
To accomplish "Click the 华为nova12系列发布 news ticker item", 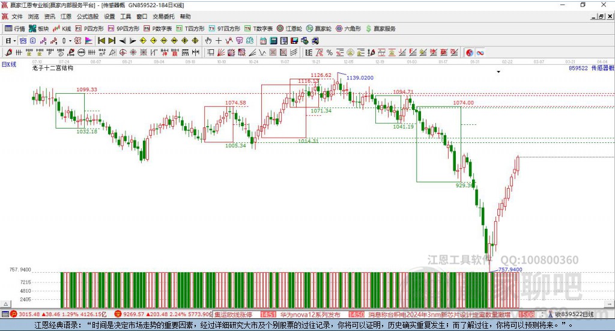I will [x=310, y=315].
